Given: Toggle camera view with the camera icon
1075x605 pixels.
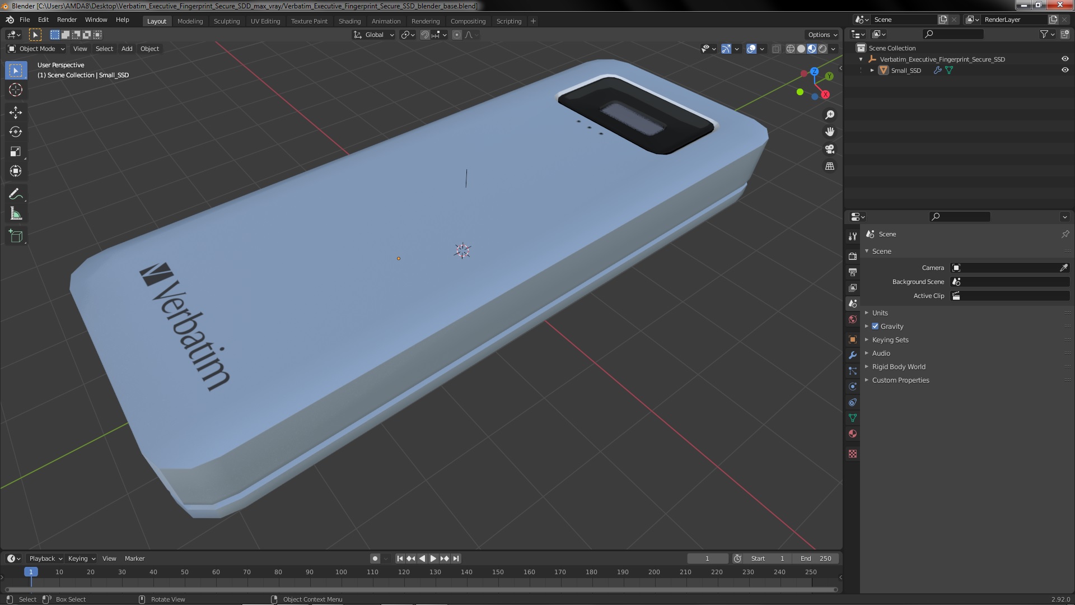Looking at the screenshot, I should point(830,149).
